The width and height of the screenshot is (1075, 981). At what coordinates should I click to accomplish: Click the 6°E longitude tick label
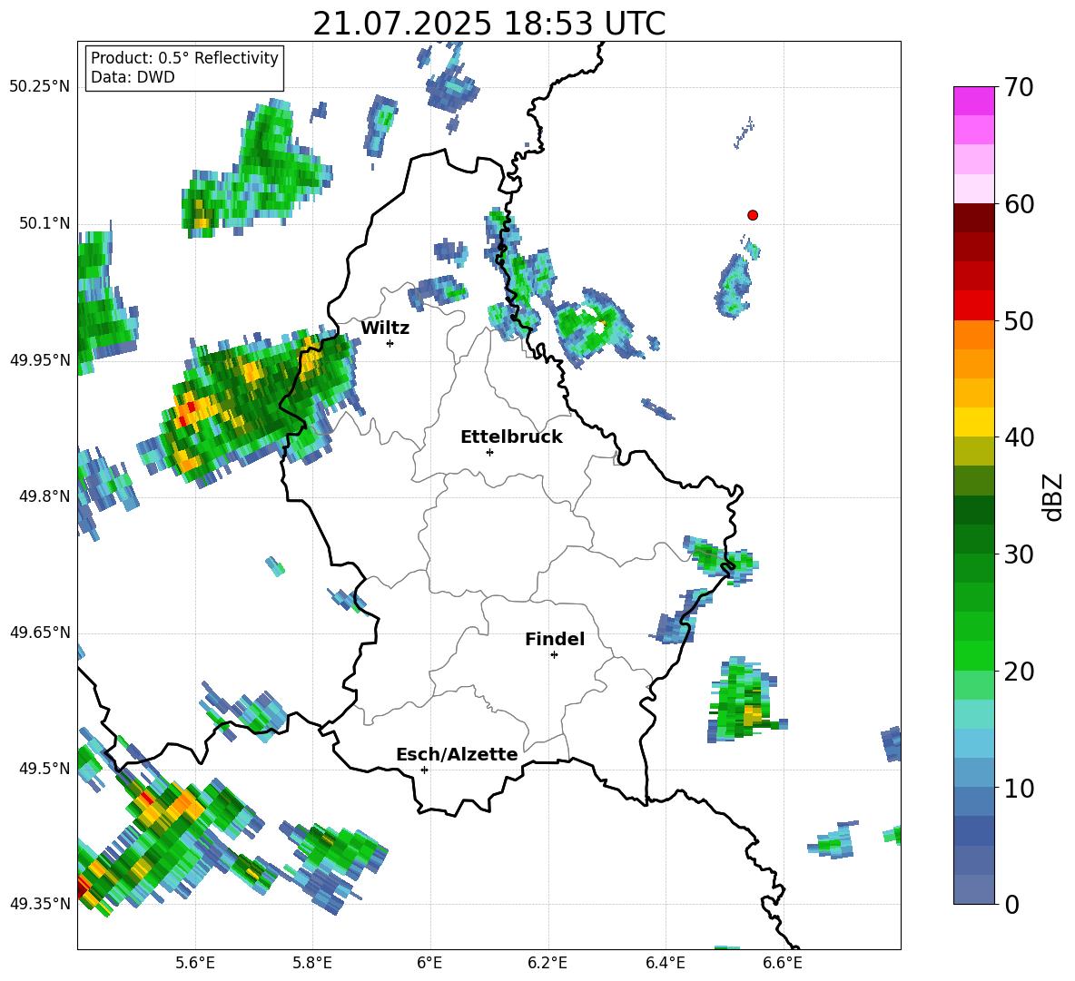429,963
